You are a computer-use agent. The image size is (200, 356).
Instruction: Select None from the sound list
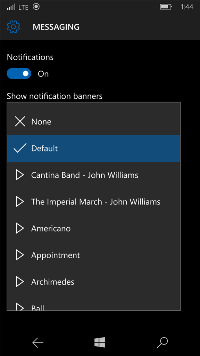tap(94, 122)
